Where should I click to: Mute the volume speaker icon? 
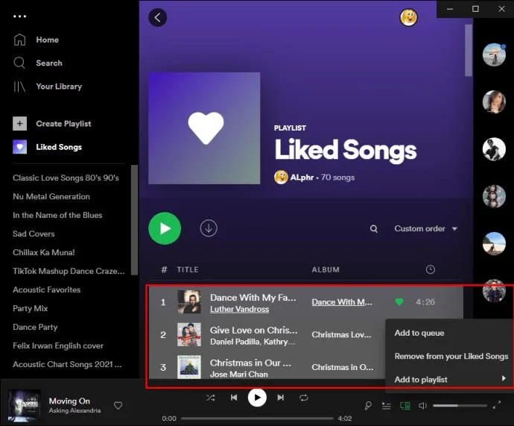(422, 406)
